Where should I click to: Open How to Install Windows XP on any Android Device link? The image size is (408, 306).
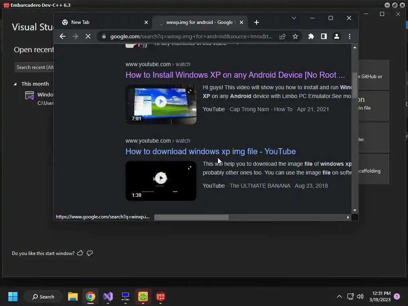click(x=235, y=75)
